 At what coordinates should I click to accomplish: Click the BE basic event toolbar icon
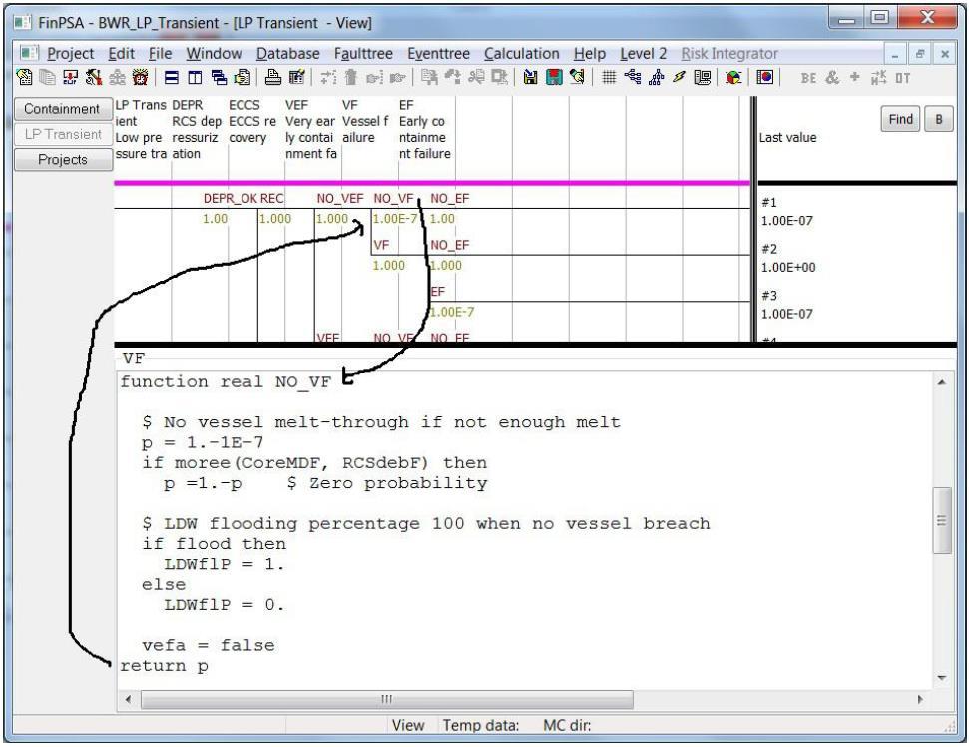pyautogui.click(x=808, y=78)
